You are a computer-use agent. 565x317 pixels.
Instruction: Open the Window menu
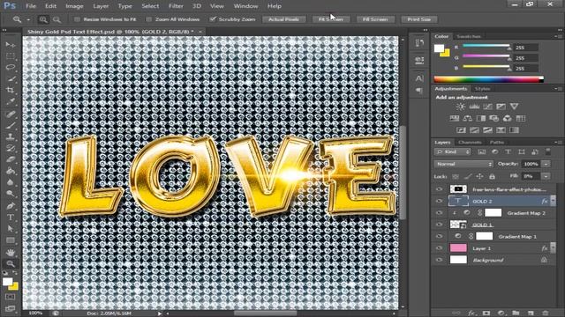[245, 6]
